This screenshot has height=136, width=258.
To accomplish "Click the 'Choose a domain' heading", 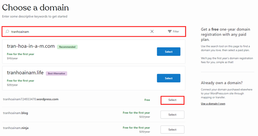I will 35,8.
